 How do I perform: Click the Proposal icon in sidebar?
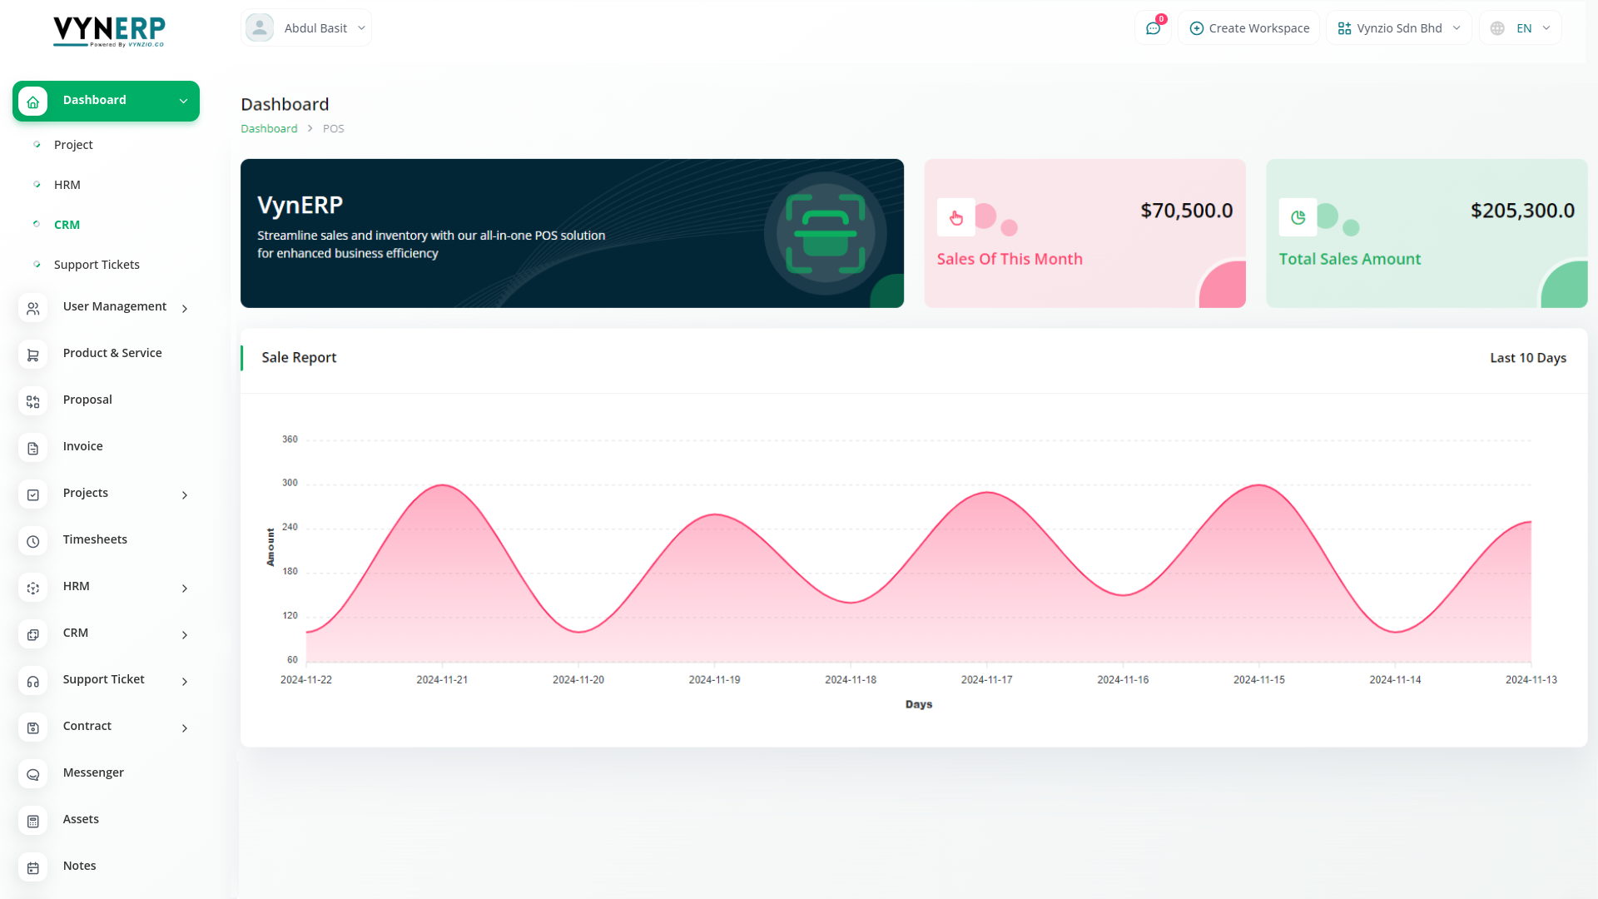tap(33, 401)
